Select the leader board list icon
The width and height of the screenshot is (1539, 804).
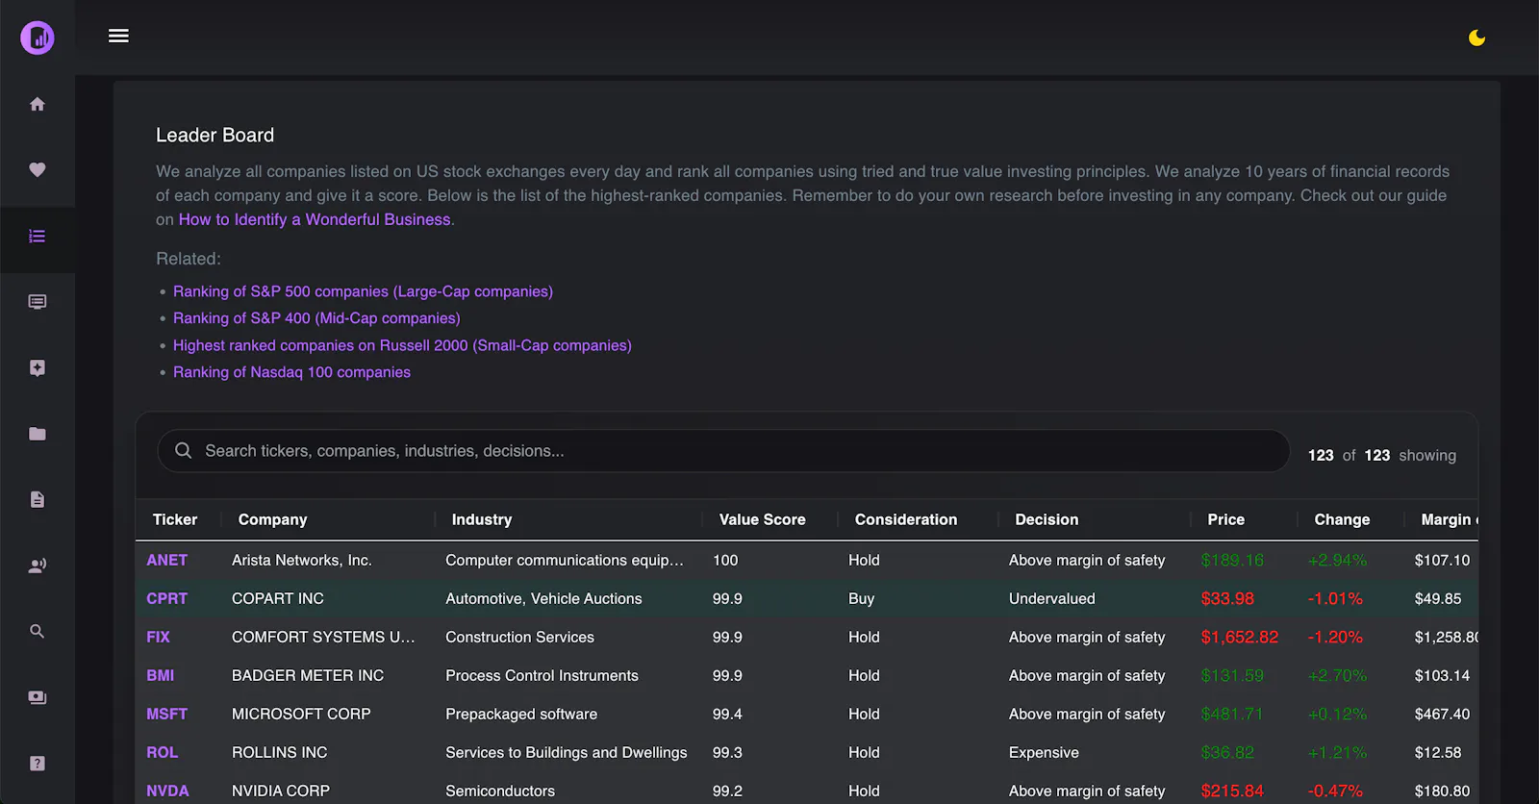click(x=38, y=236)
